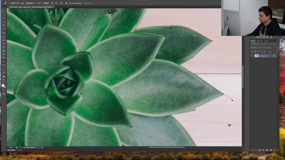Select the Brush tool
Viewport: 285px width, 160px height.
[4, 36]
